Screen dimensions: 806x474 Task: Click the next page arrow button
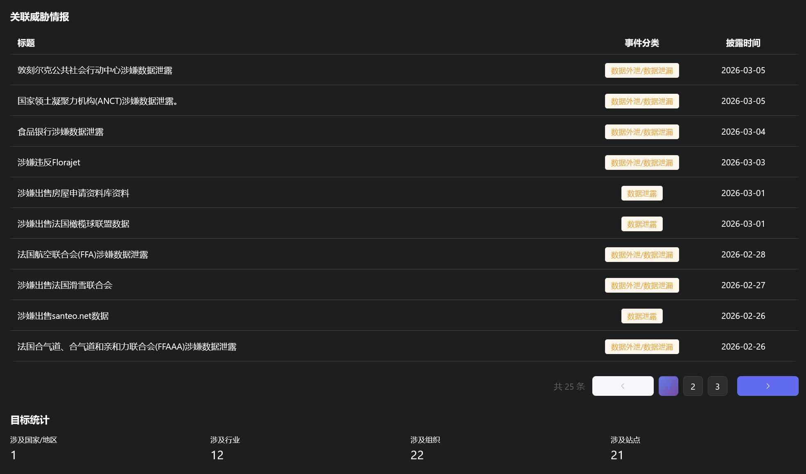[768, 386]
